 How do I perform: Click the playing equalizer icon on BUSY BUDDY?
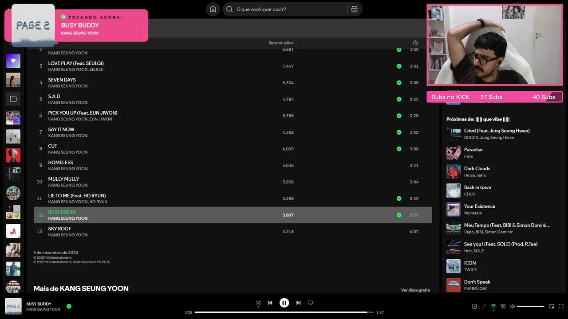40,215
